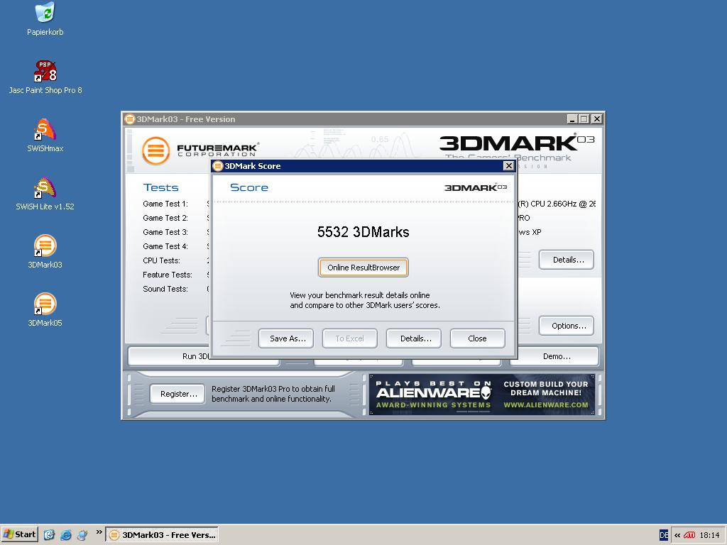This screenshot has height=545, width=727.
Task: Click Details... button in main 3DMark03 window
Action: 567,260
